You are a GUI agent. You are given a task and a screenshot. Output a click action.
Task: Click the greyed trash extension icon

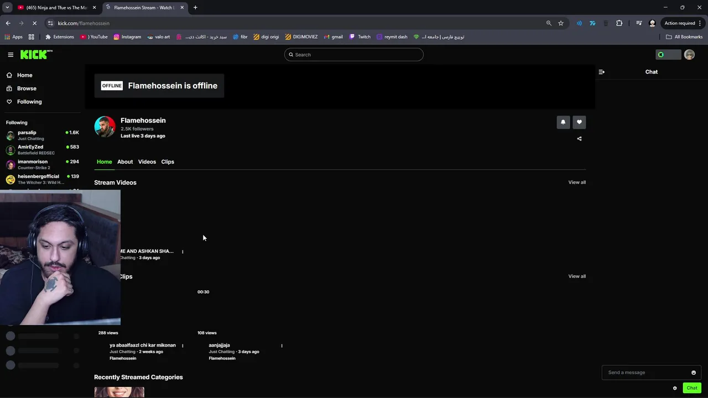coord(606,23)
